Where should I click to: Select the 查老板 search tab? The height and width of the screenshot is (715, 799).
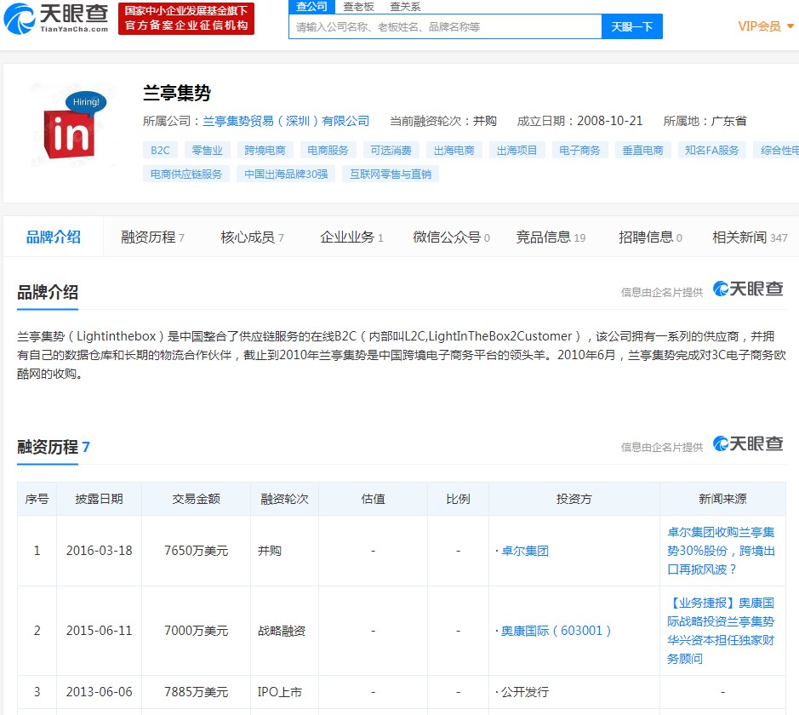click(358, 7)
